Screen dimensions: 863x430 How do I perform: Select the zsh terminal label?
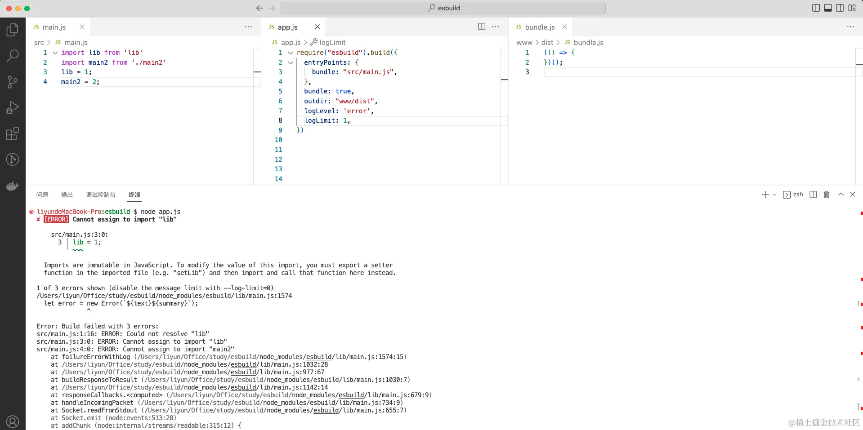pyautogui.click(x=793, y=195)
